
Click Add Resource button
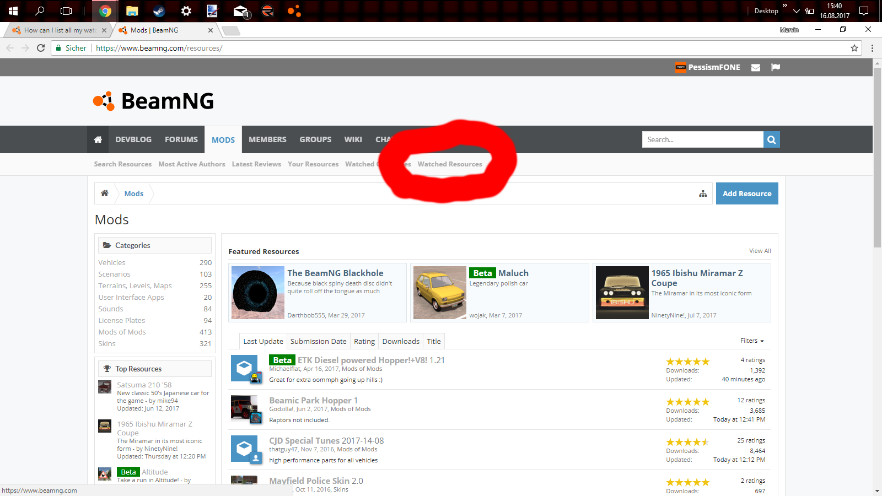(747, 193)
